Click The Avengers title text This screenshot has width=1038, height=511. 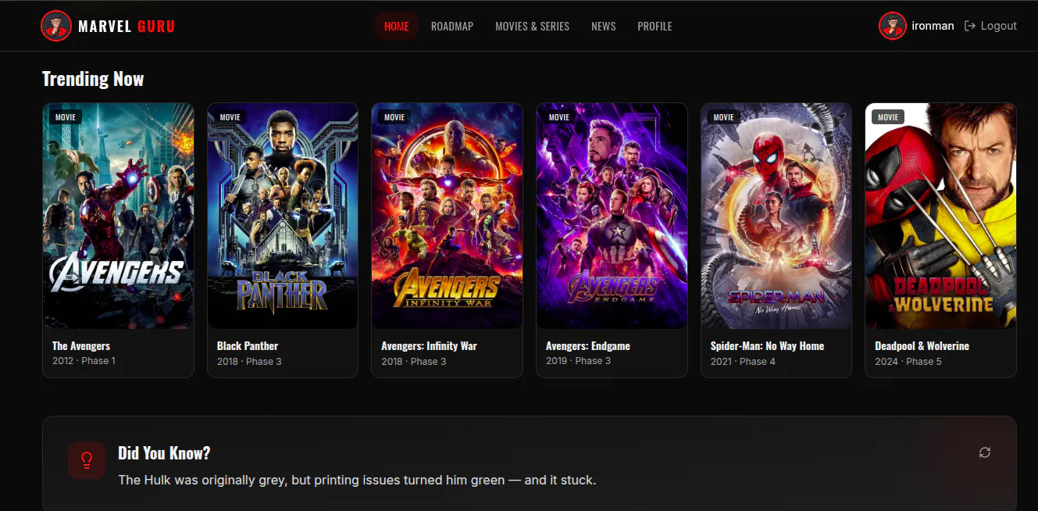[x=81, y=345]
